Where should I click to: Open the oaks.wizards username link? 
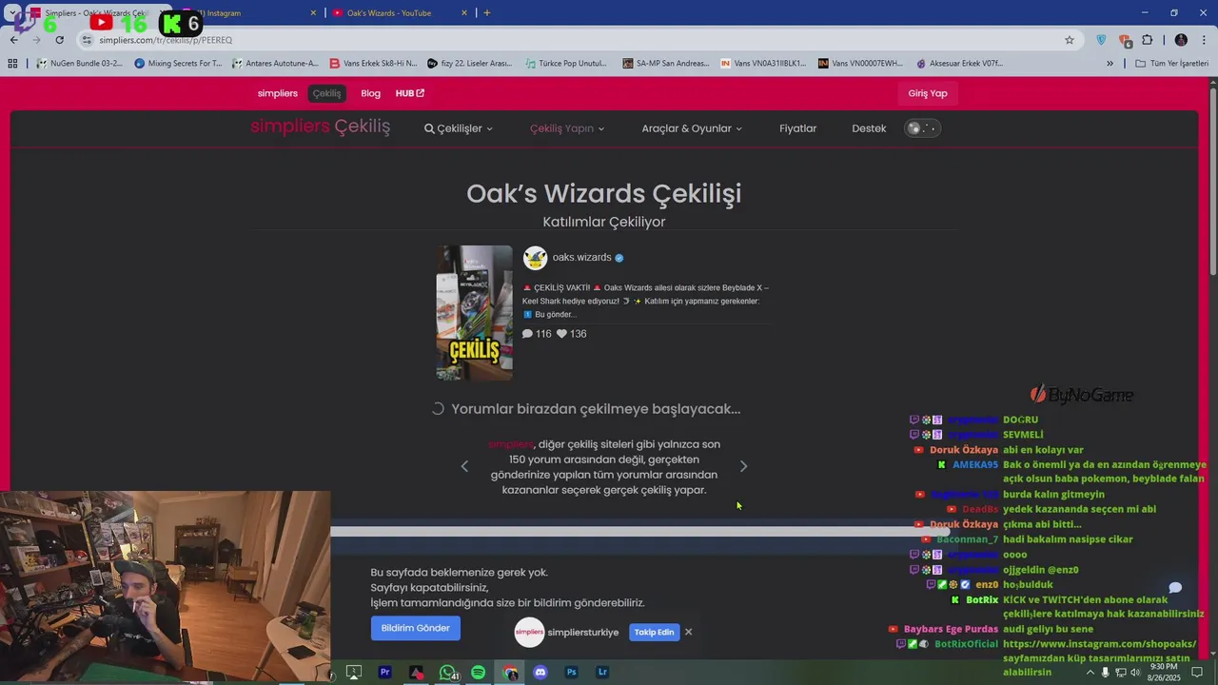pyautogui.click(x=581, y=258)
